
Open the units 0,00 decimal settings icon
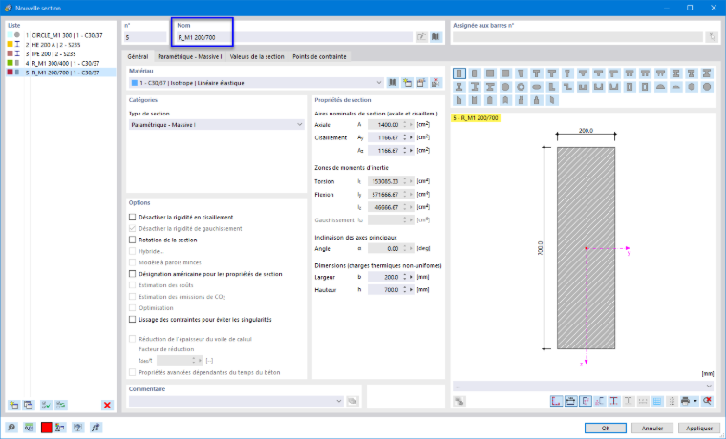(29, 428)
